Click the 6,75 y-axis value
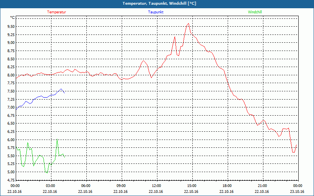Image resolution: width=314 pixels, height=196 pixels. pos(11,115)
